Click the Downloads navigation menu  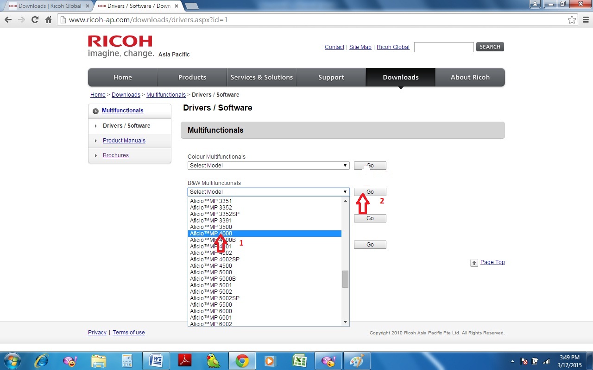pyautogui.click(x=401, y=77)
